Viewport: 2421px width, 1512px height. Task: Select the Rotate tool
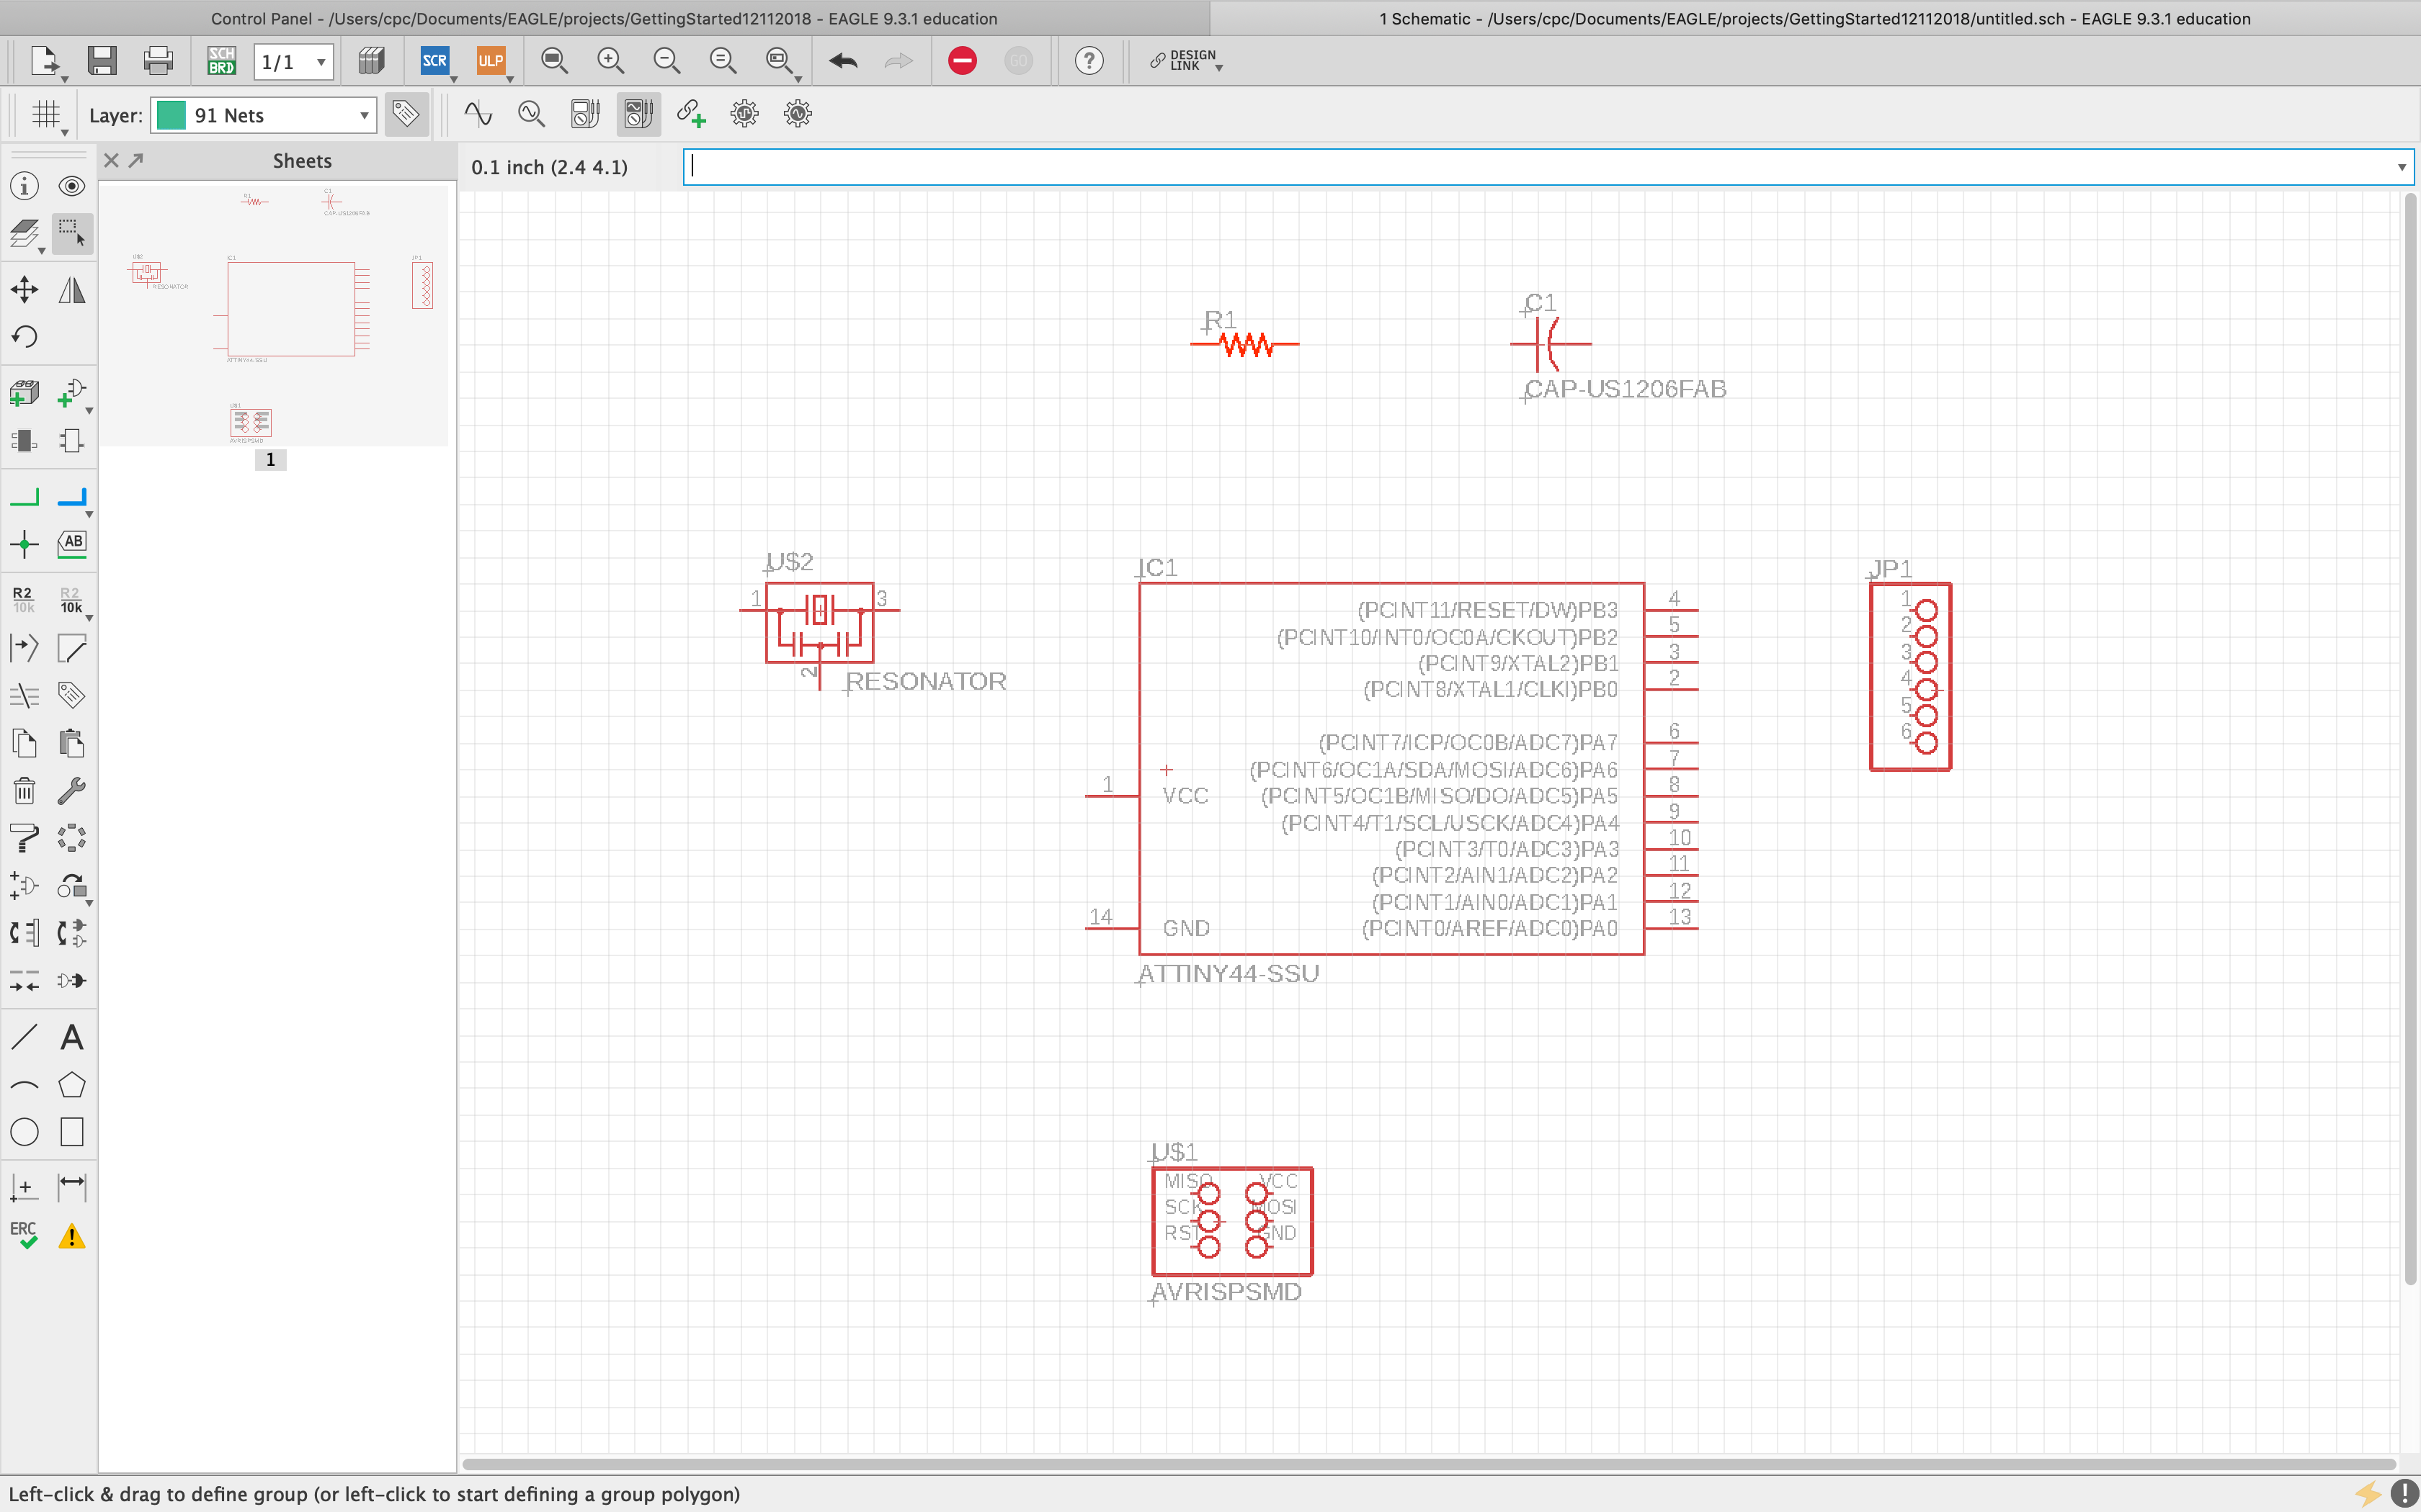pyautogui.click(x=24, y=337)
